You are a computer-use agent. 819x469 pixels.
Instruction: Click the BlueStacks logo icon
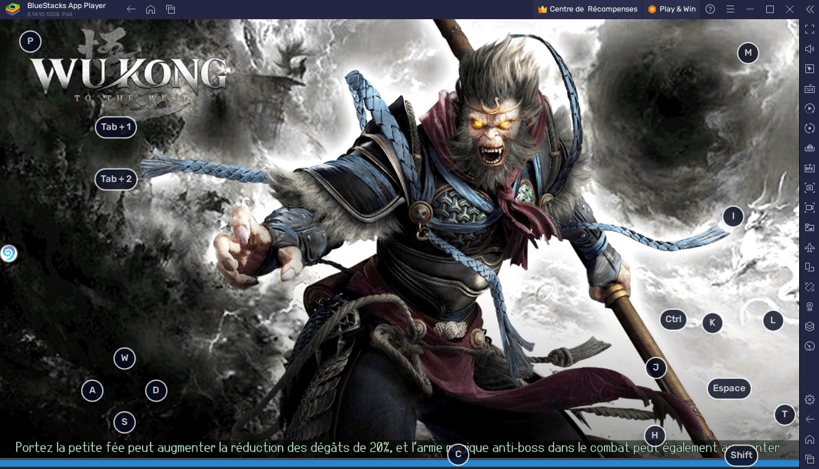coord(12,9)
